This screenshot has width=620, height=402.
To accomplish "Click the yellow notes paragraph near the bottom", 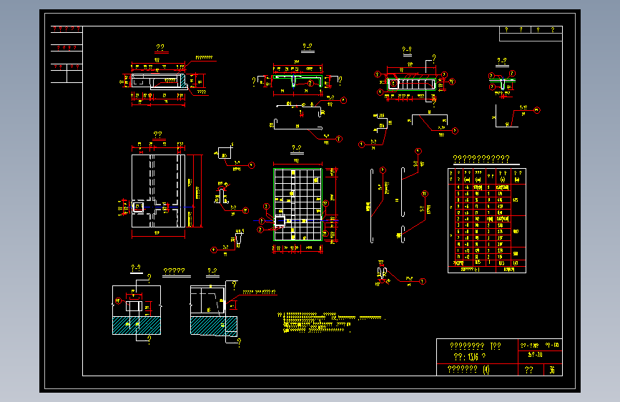I will (331, 322).
